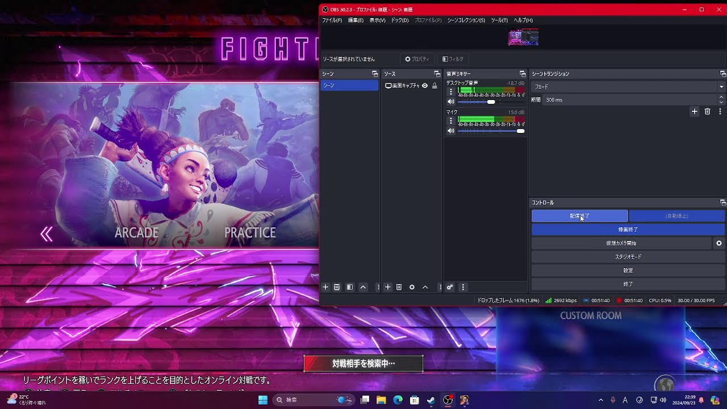Increase the transition duration with up arrow
The image size is (727, 409).
coord(721,97)
